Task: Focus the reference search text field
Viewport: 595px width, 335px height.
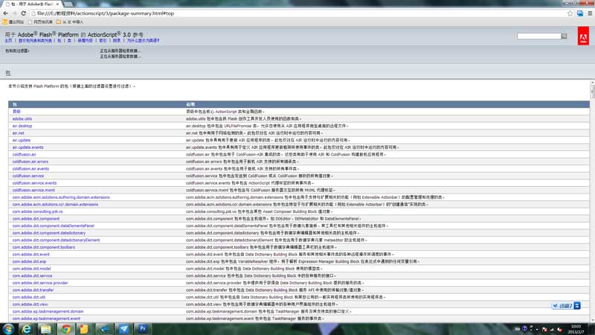Action: [538, 36]
